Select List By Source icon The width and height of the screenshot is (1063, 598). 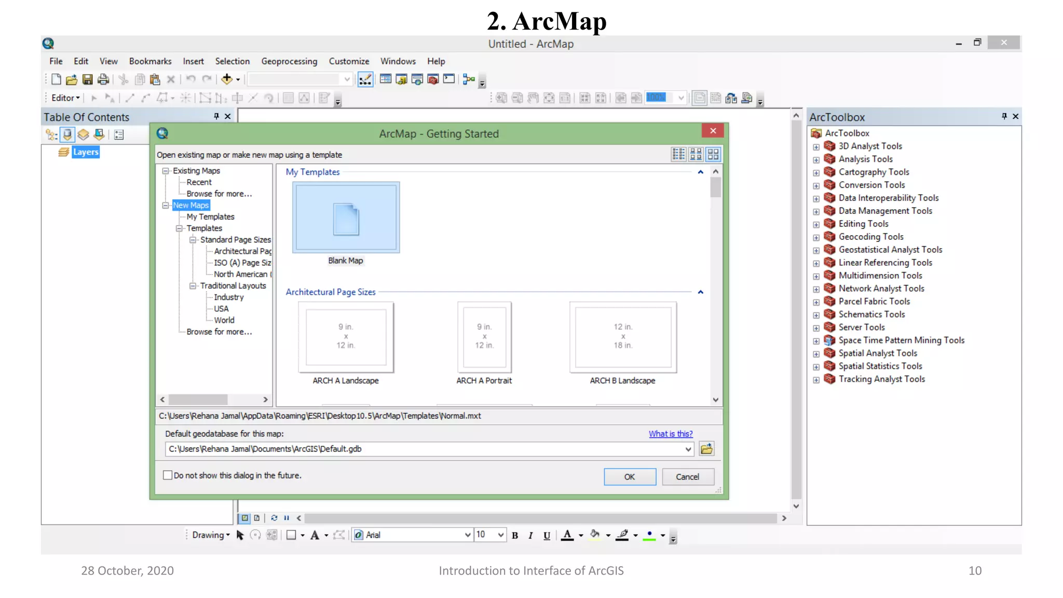67,135
